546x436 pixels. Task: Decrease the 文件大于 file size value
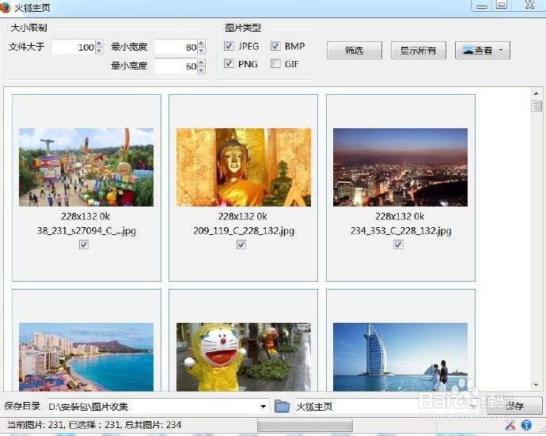[x=99, y=51]
